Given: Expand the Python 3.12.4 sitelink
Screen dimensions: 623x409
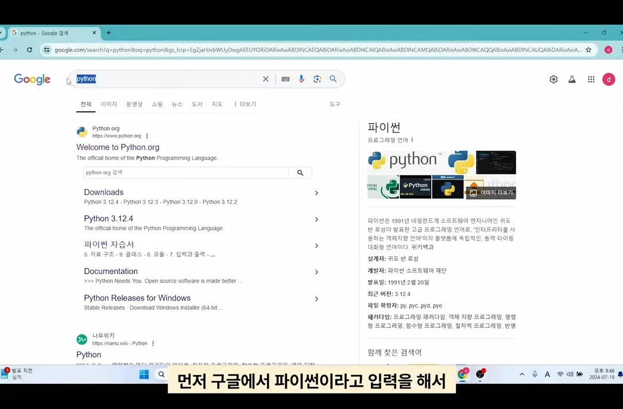Looking at the screenshot, I should [x=316, y=219].
